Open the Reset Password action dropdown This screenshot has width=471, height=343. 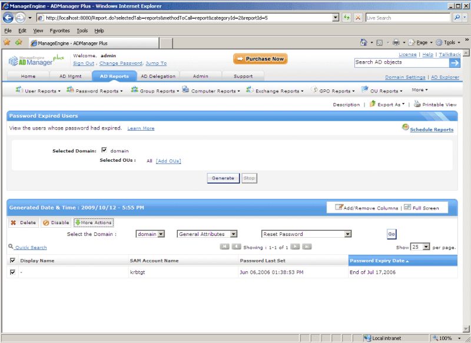click(306, 234)
